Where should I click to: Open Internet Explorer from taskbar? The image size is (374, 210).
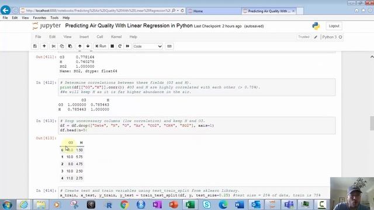(23, 205)
